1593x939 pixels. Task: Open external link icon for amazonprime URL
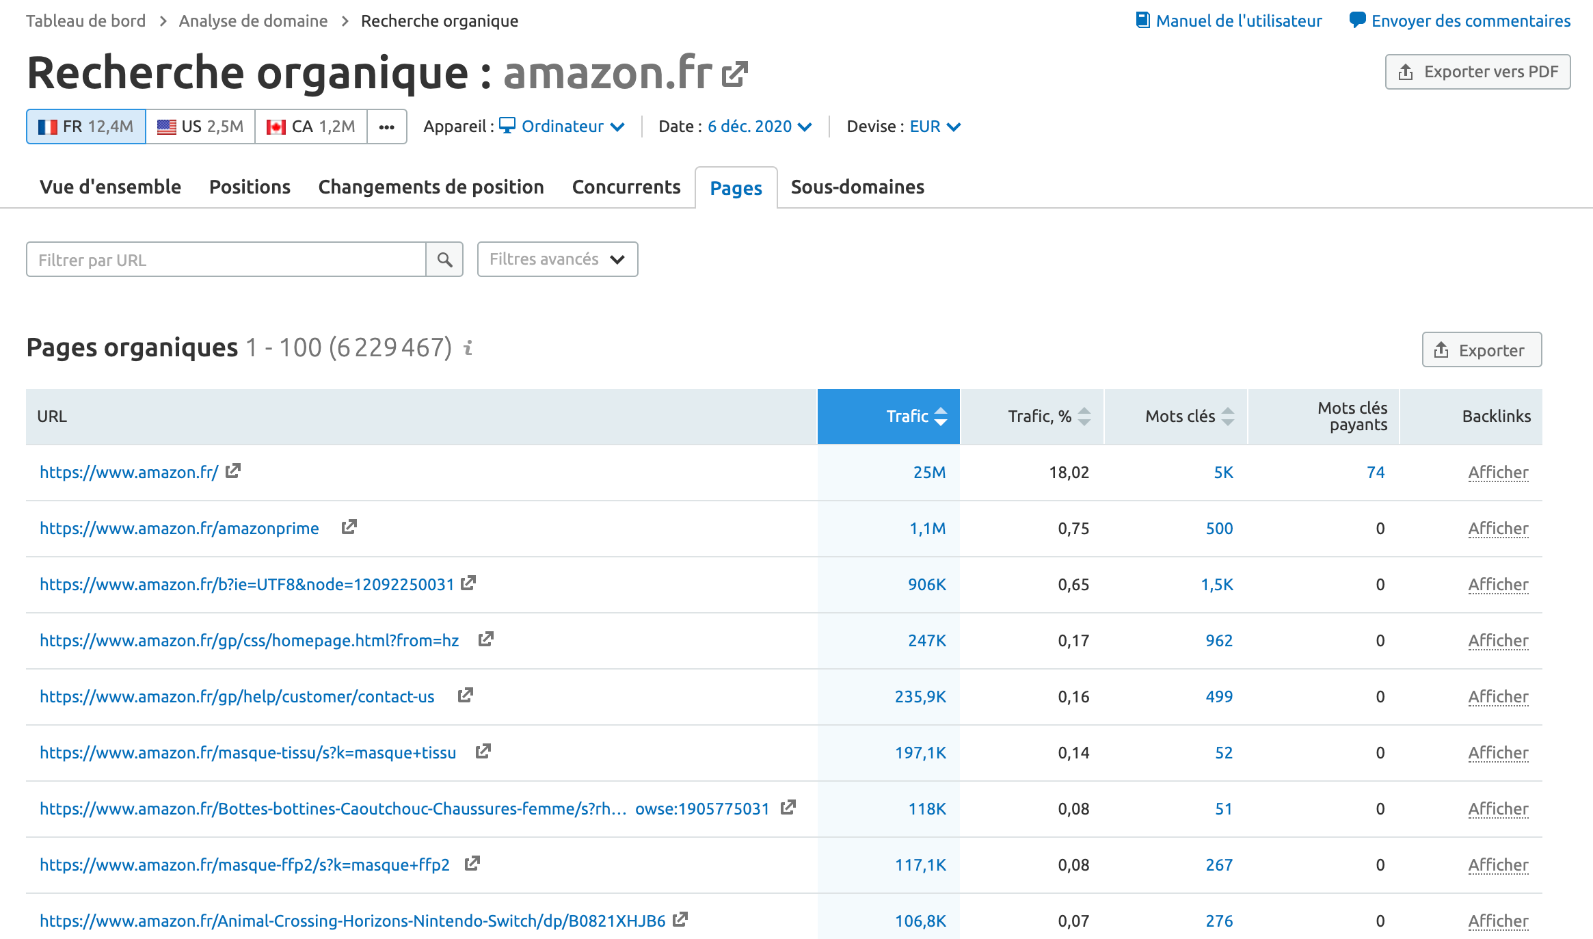(349, 527)
